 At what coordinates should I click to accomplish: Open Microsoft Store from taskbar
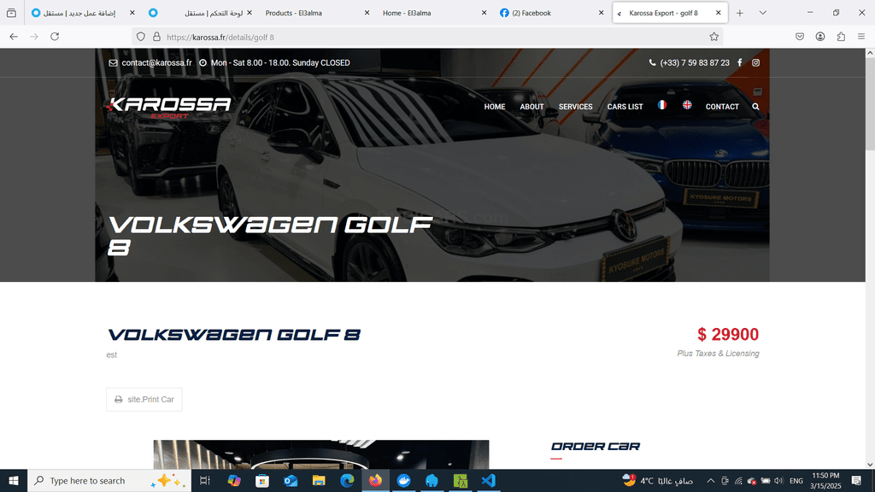262,480
